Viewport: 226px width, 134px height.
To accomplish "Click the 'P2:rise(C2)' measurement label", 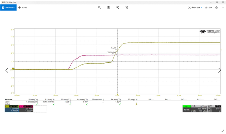I will pyautogui.click(x=50, y=100).
